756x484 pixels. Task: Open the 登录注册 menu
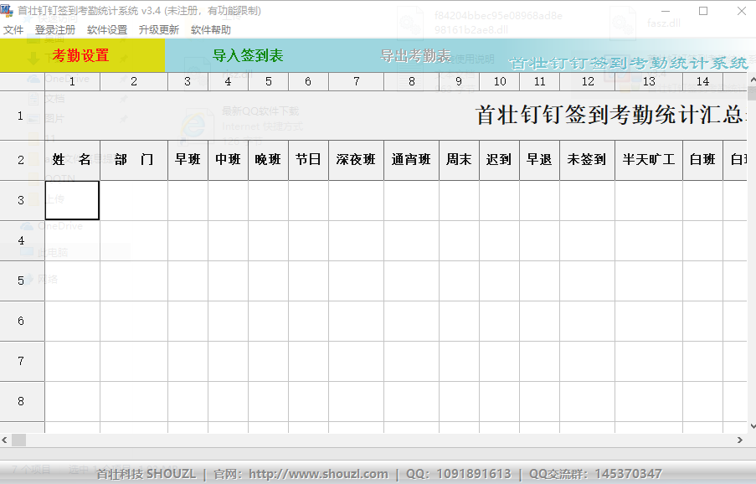click(x=55, y=29)
